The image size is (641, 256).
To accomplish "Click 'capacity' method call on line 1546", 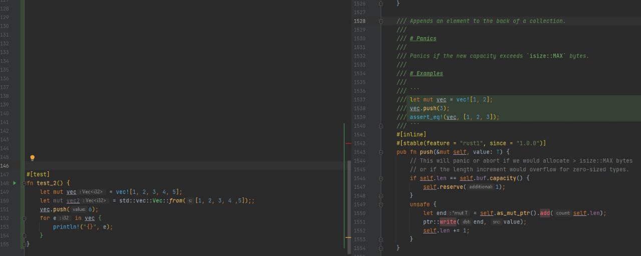I will click(503, 178).
